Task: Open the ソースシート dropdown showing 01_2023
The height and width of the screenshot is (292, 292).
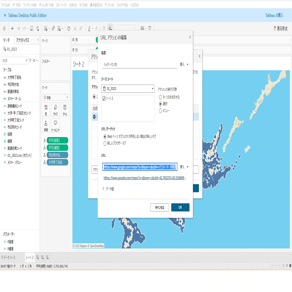Action: (128, 89)
